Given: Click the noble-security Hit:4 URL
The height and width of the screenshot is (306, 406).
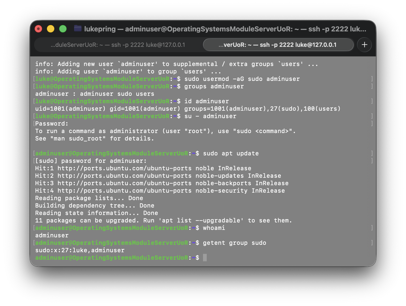Looking at the screenshot, I should [x=124, y=191].
